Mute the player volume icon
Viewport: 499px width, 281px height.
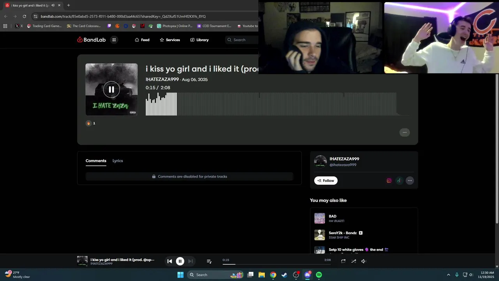(x=363, y=261)
